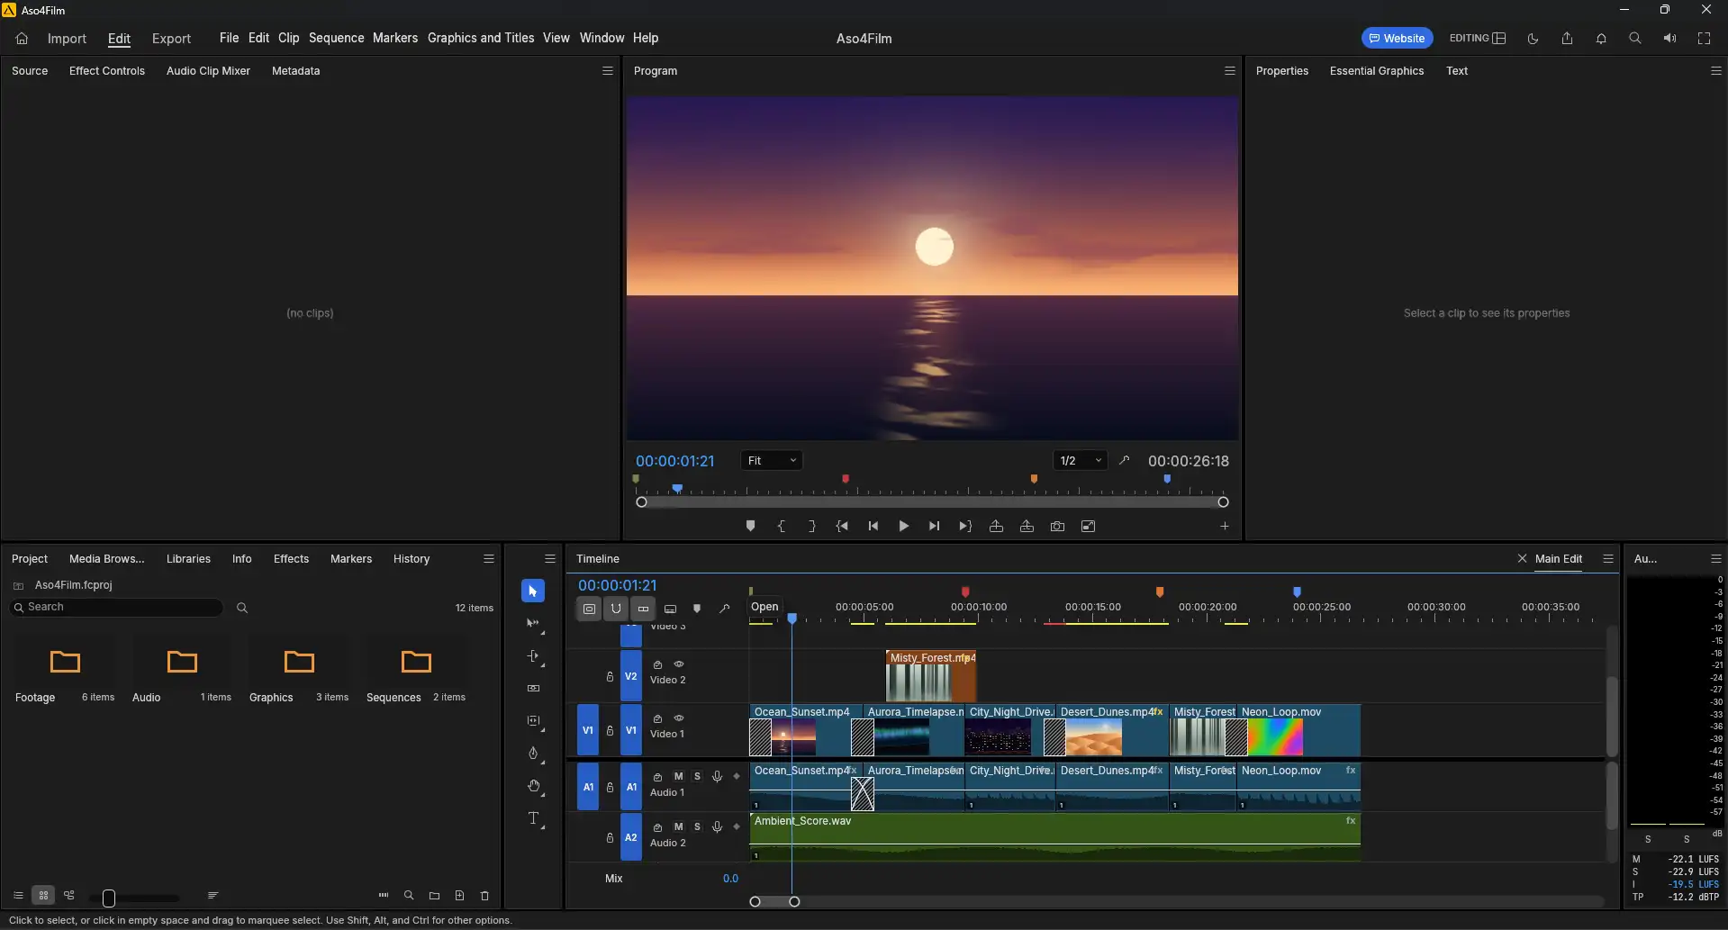Click the Mix volume value 0.0
The image size is (1728, 930).
tap(730, 878)
